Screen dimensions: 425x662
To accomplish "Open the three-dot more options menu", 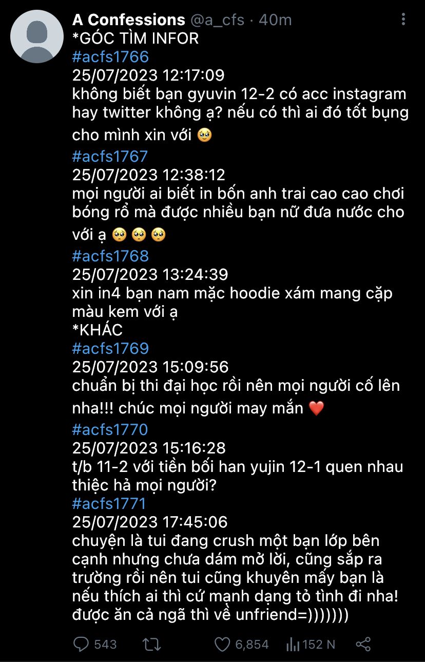I will coord(403,20).
